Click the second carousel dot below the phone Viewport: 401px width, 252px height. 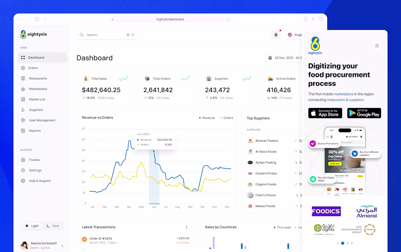click(x=343, y=243)
